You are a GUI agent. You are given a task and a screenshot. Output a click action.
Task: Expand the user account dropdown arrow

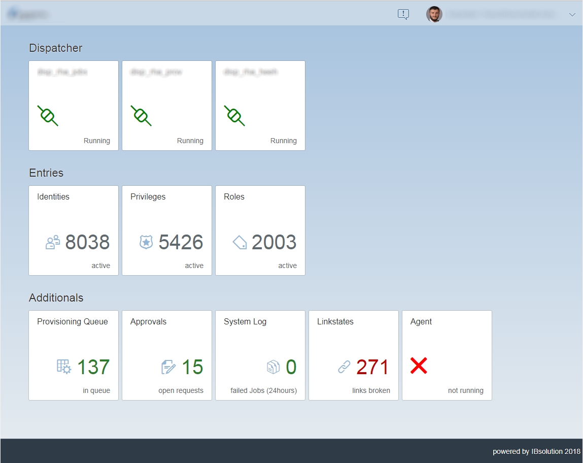pyautogui.click(x=572, y=15)
